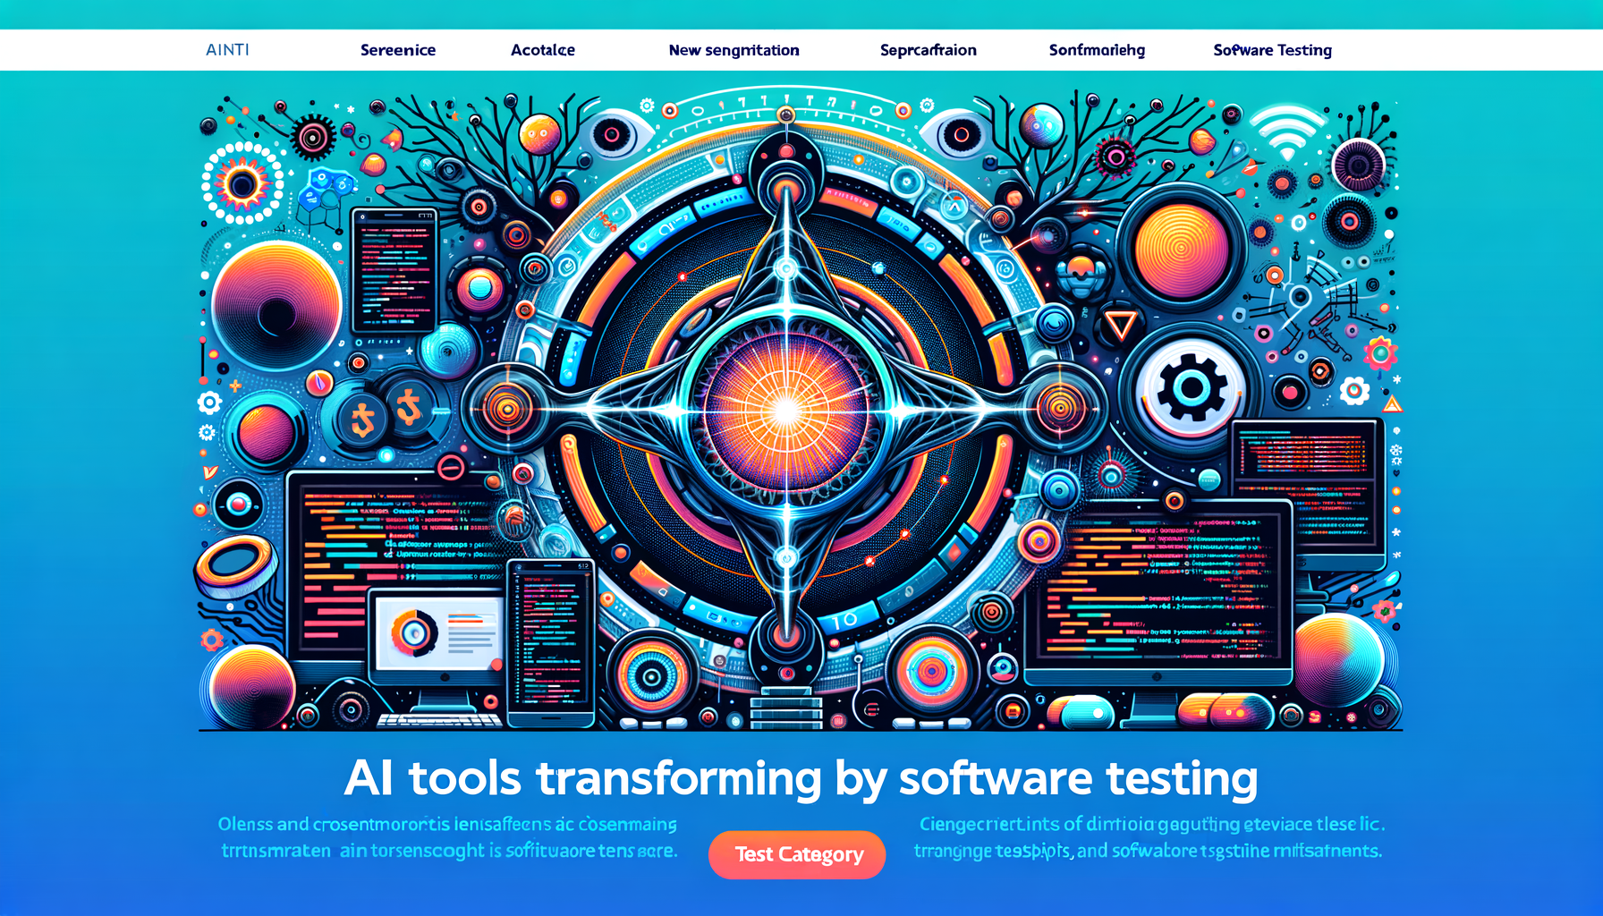This screenshot has width=1603, height=916.
Task: Click the dollar sign icon on the left
Action: 364,418
